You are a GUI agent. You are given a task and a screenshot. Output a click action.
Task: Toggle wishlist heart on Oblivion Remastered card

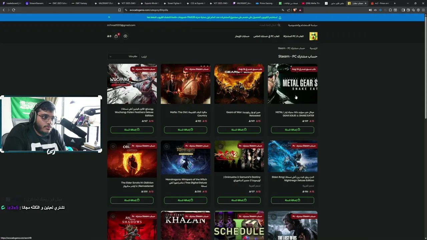coord(113,147)
